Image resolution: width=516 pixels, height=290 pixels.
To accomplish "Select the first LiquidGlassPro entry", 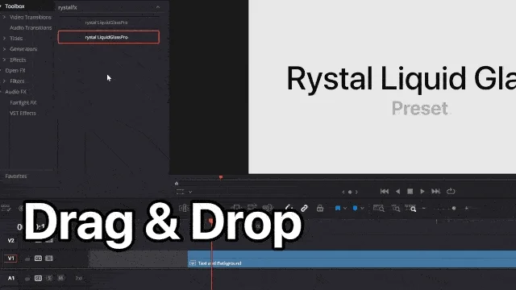I will pyautogui.click(x=106, y=23).
